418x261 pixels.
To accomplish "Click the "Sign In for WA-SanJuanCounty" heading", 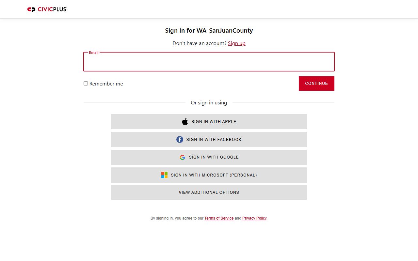I will coord(209,31).
